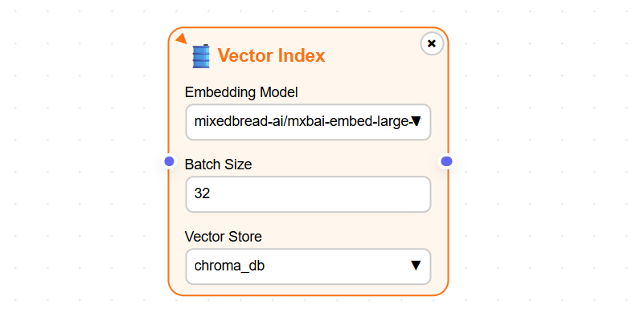Open the Vector Store dropdown

click(308, 266)
